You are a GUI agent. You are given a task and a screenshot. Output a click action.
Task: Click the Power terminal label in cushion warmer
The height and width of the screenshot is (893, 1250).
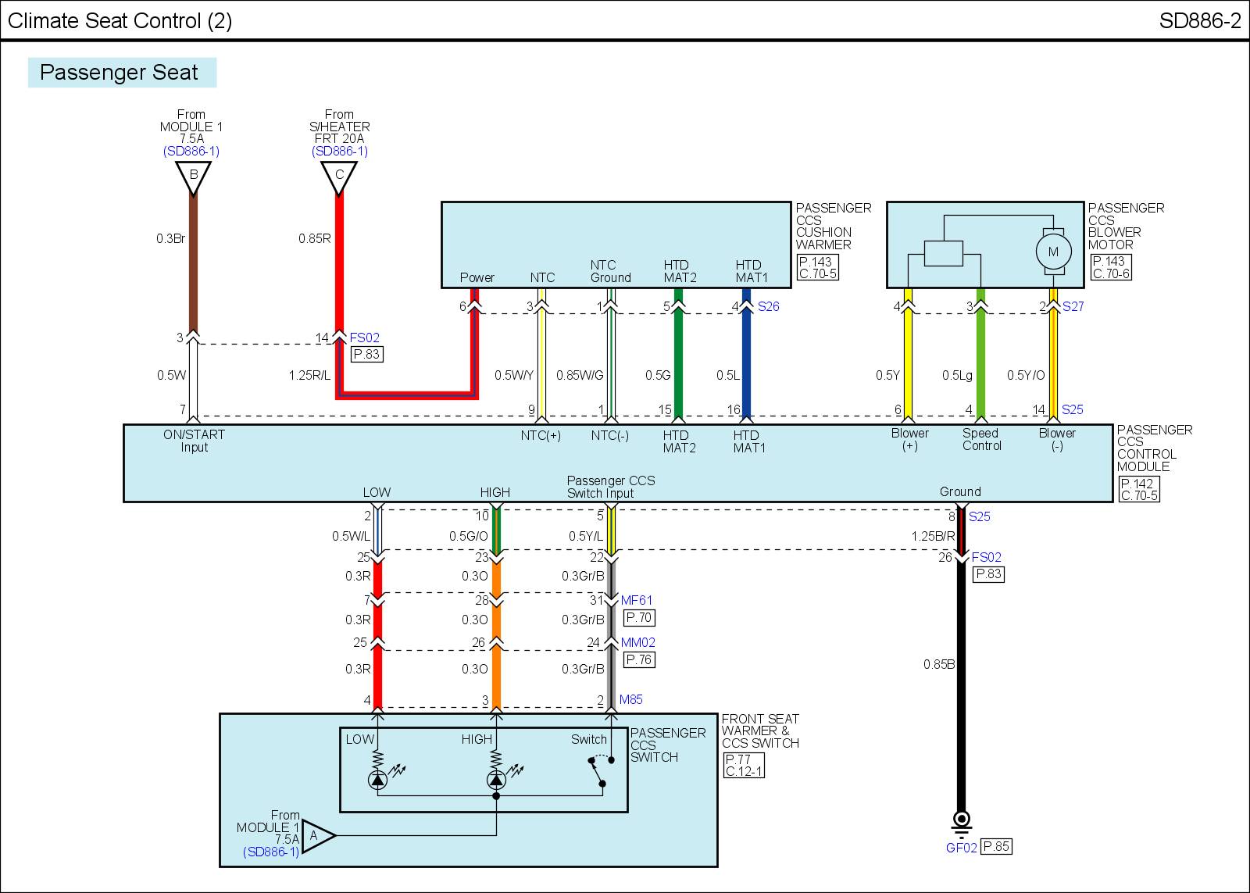coord(477,278)
